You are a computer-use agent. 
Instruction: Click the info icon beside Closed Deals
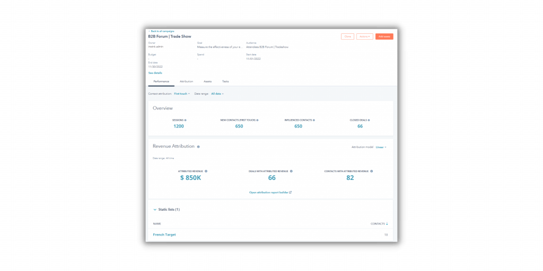[x=369, y=120]
